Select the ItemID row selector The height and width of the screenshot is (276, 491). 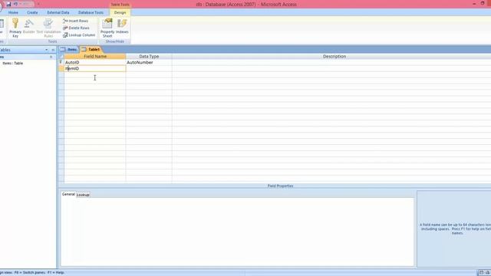pos(61,68)
